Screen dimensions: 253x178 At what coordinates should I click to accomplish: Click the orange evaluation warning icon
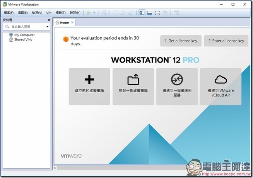pos(66,39)
